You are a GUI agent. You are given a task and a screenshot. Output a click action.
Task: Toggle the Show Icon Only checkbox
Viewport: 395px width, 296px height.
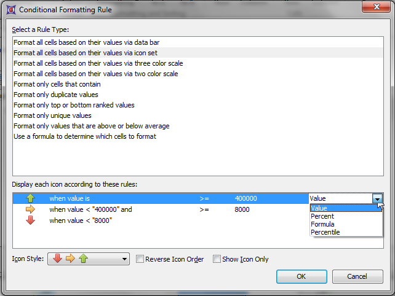217,259
